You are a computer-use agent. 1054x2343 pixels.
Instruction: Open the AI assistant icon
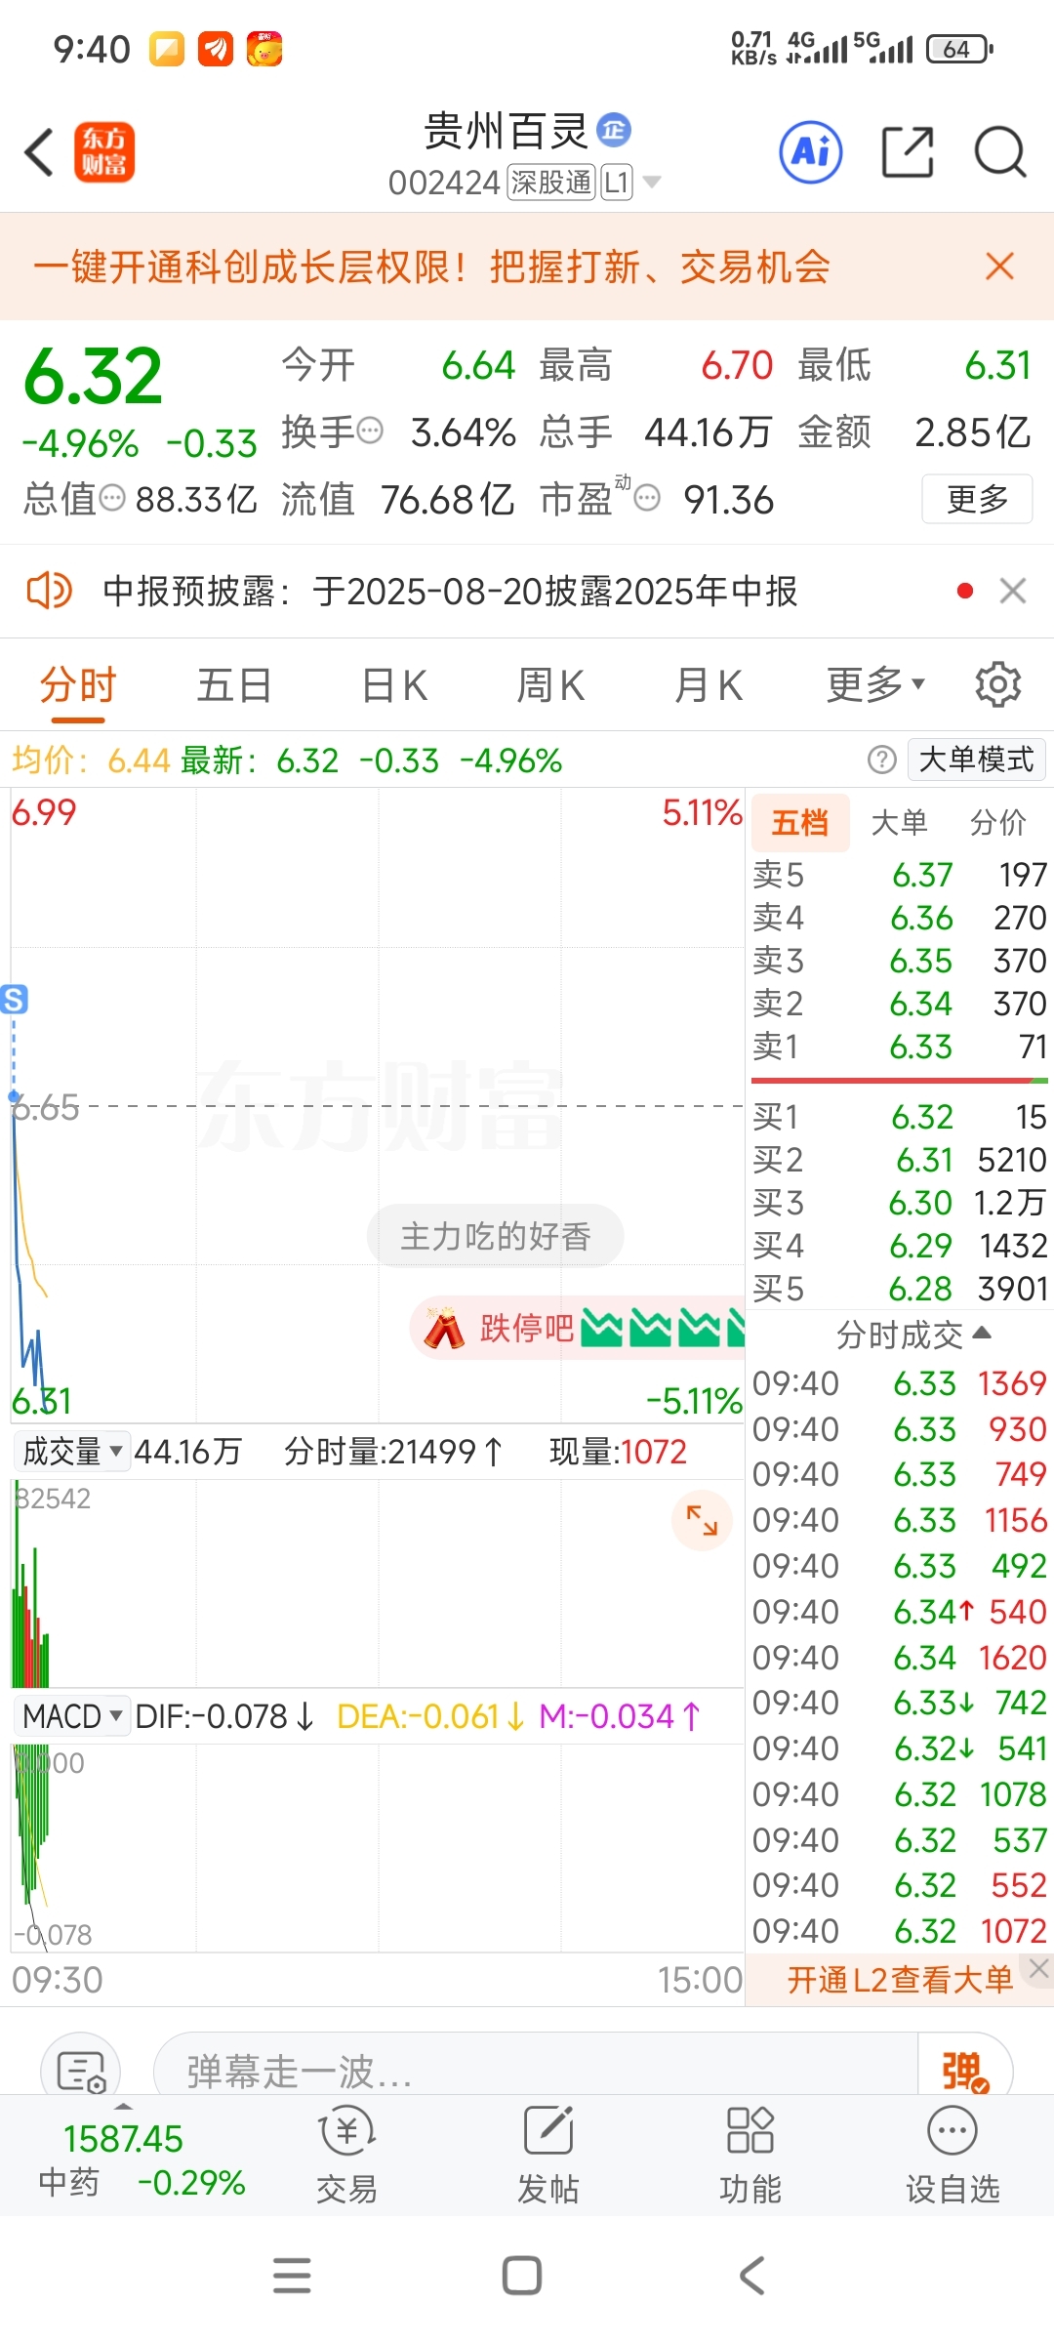coord(811,152)
